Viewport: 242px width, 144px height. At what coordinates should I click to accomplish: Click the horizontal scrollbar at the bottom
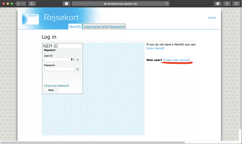click(x=93, y=142)
